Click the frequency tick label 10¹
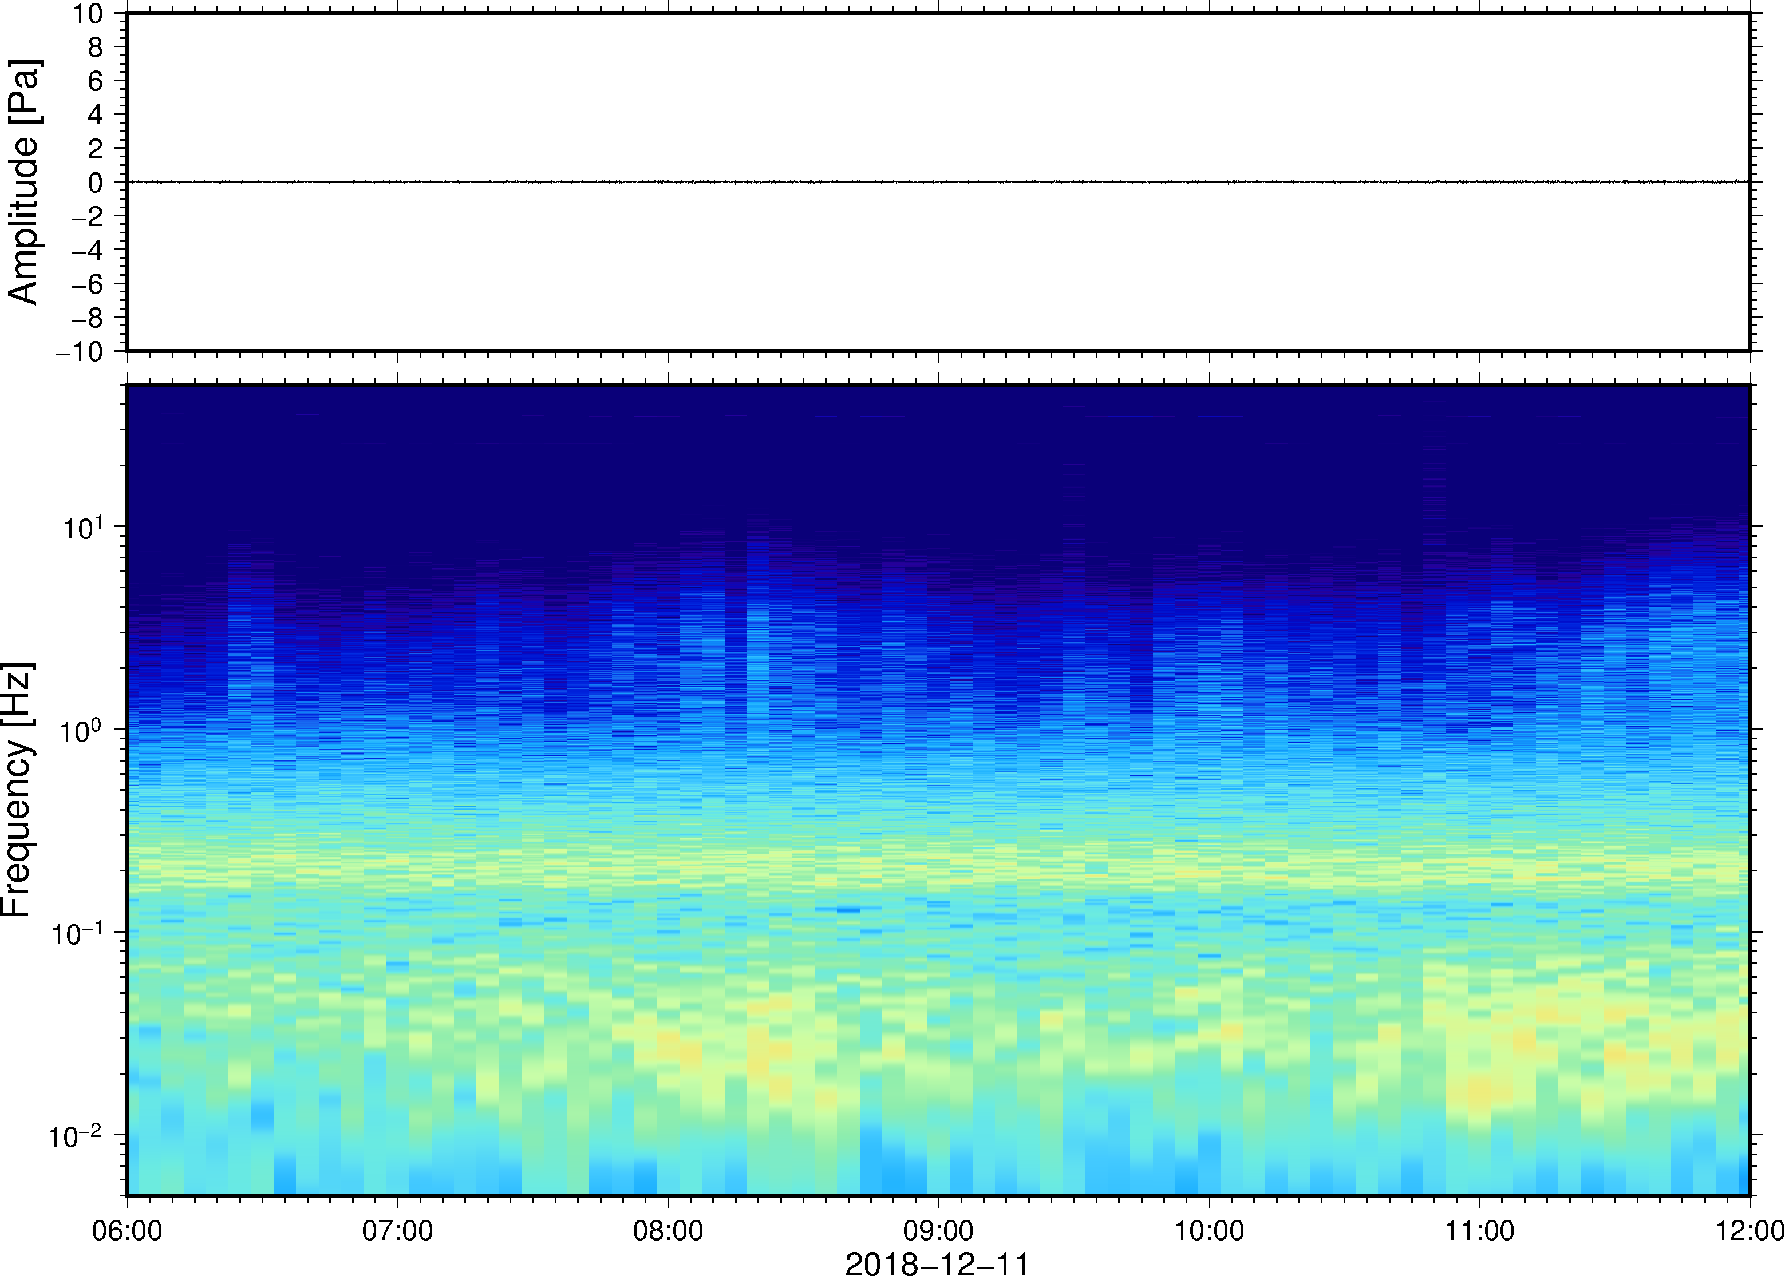 [84, 527]
